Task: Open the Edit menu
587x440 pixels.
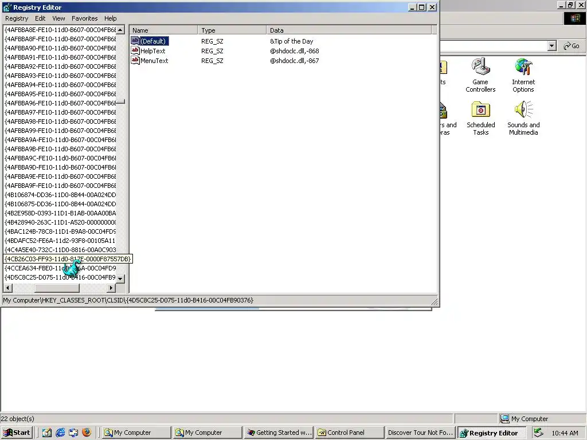Action: [40, 18]
